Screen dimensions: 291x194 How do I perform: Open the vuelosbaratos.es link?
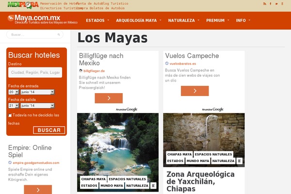(183, 64)
